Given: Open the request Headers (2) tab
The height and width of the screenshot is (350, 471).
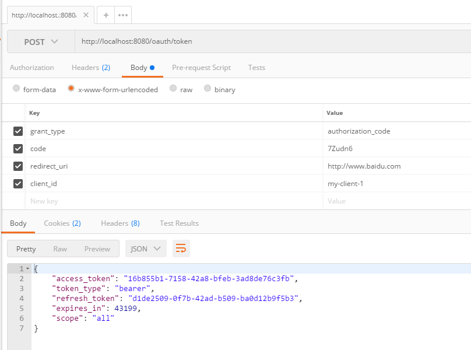Looking at the screenshot, I should tap(90, 68).
